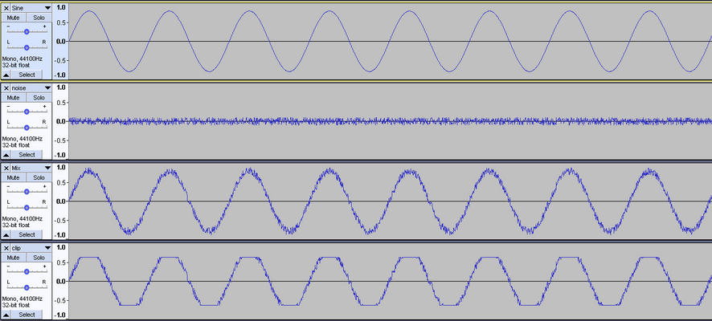
Task: Click the Mix track pan slider
Action: click(x=27, y=207)
